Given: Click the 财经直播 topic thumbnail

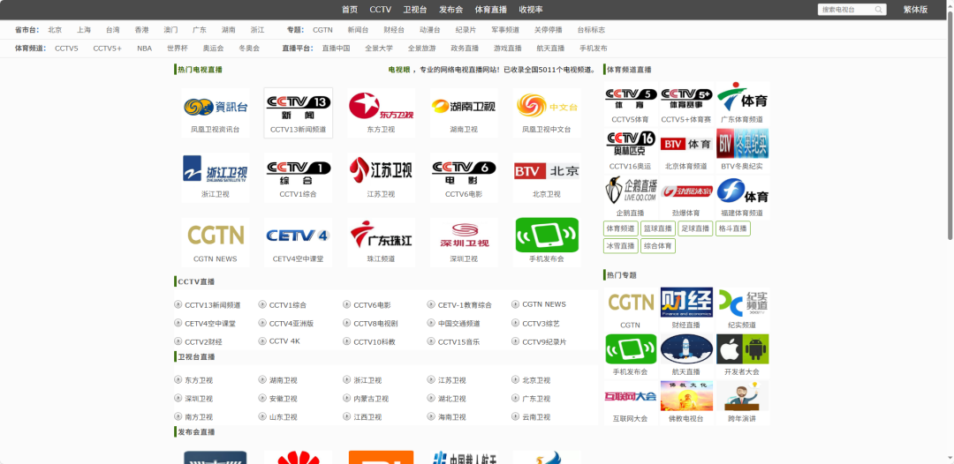Looking at the screenshot, I should 686,303.
